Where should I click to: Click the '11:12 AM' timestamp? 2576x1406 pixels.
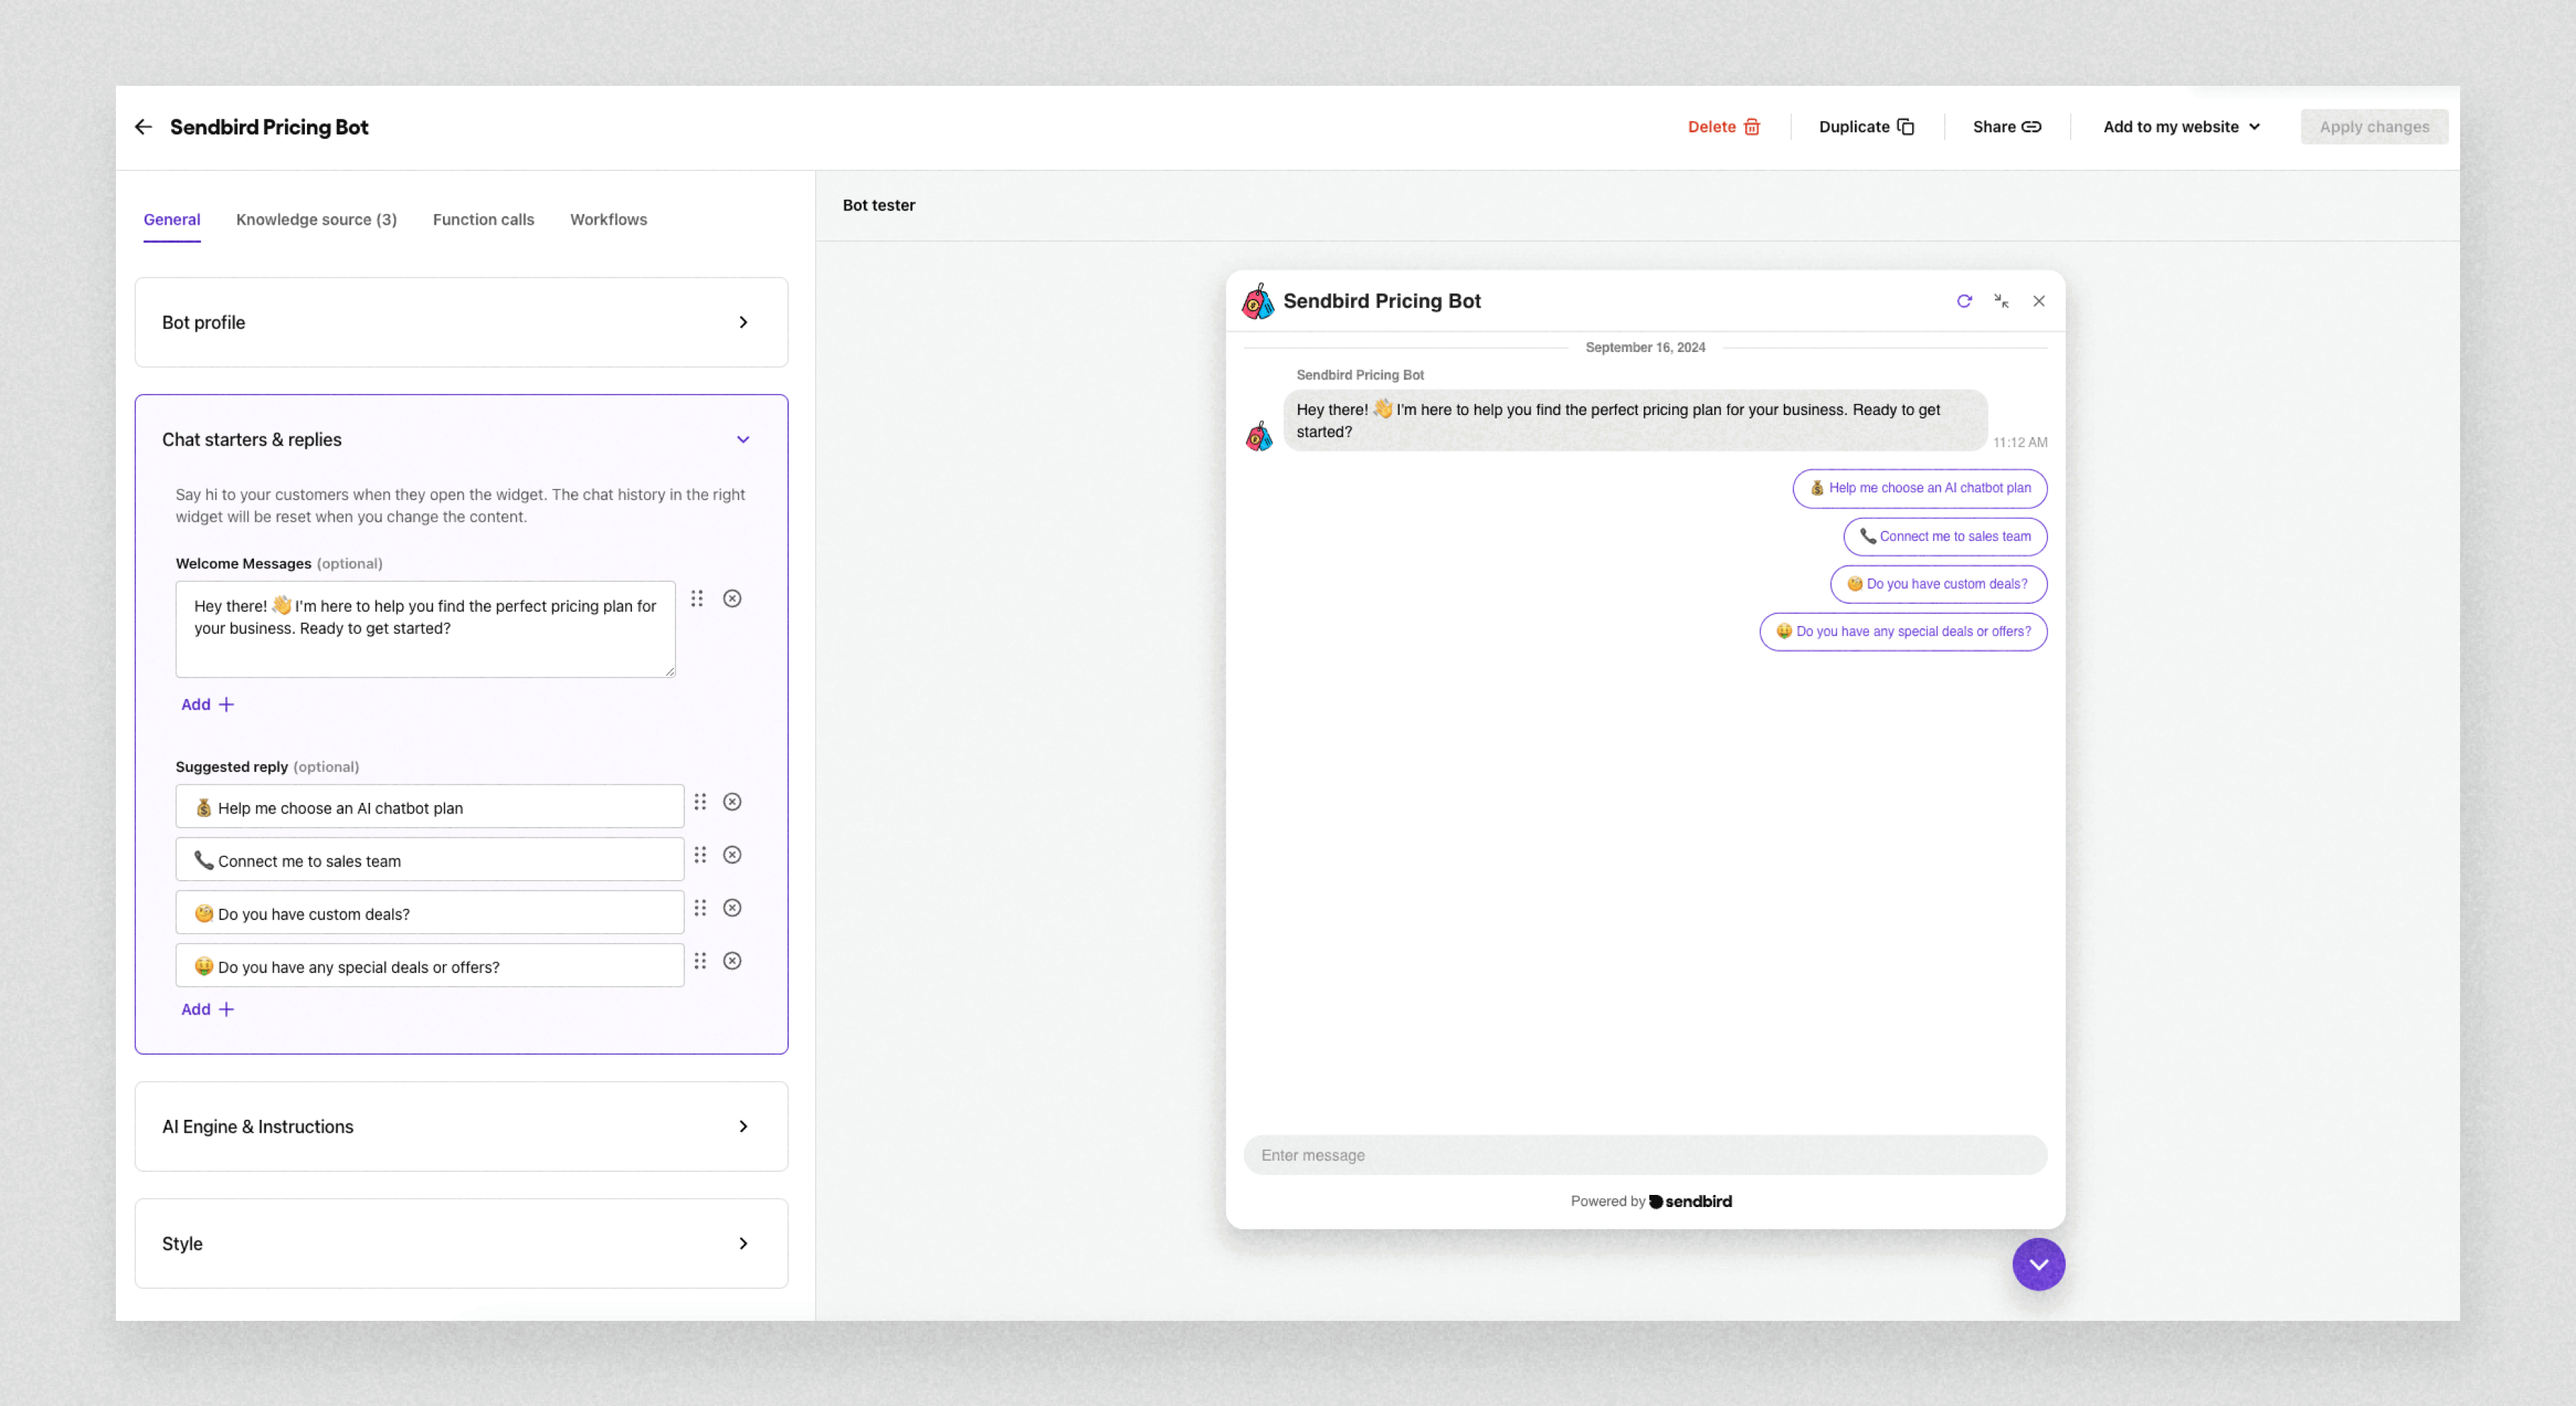coord(2020,442)
